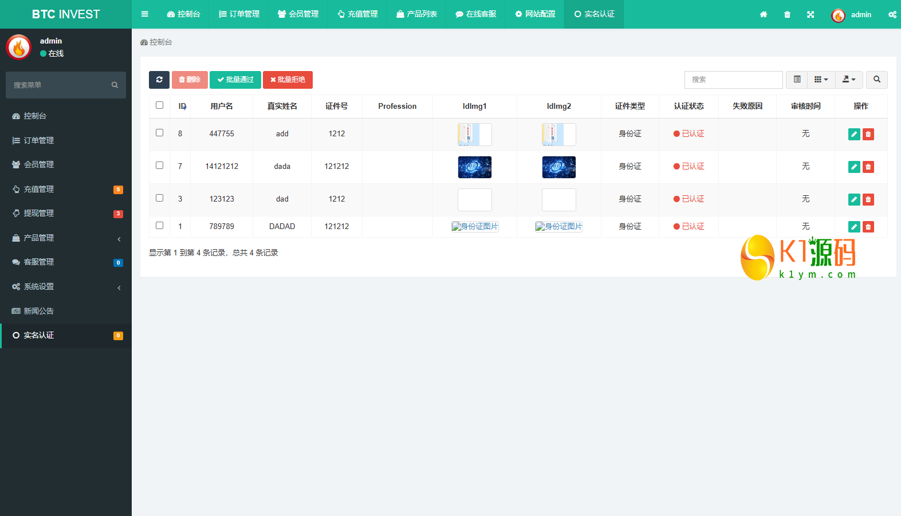Open the 控制台 tab in the top nav
The width and height of the screenshot is (901, 516).
(x=183, y=14)
